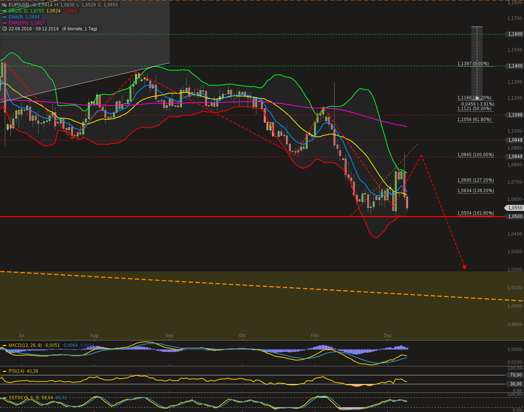The width and height of the screenshot is (524, 412).
Task: Open the RSI(14) indicator label
Action: pyautogui.click(x=16, y=371)
